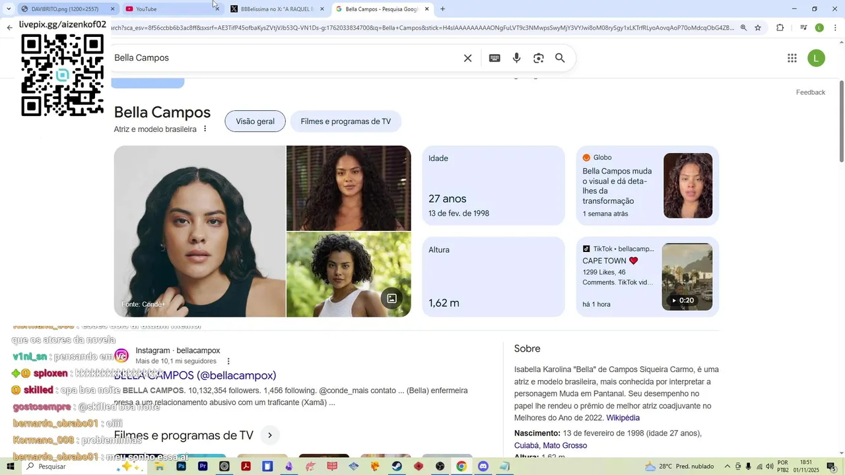Close the Bella Campos Google tab
845x475 pixels.
pyautogui.click(x=427, y=9)
